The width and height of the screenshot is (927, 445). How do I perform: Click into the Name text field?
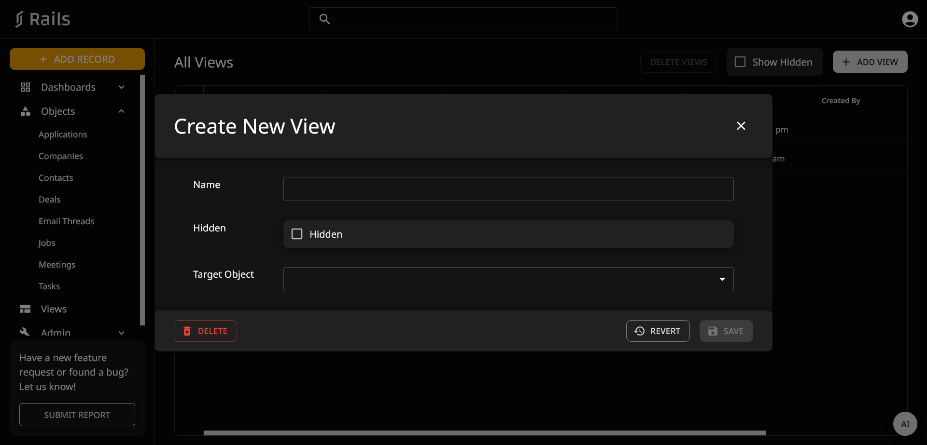tap(508, 189)
